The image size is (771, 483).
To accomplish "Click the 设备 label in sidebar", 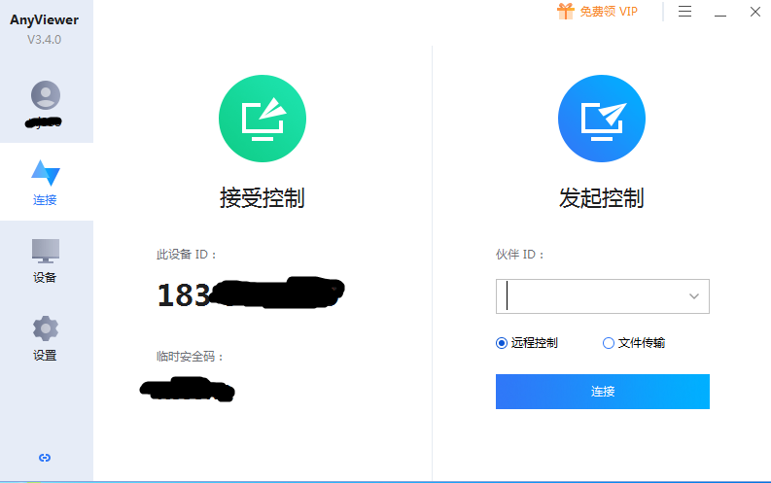I will [x=45, y=278].
